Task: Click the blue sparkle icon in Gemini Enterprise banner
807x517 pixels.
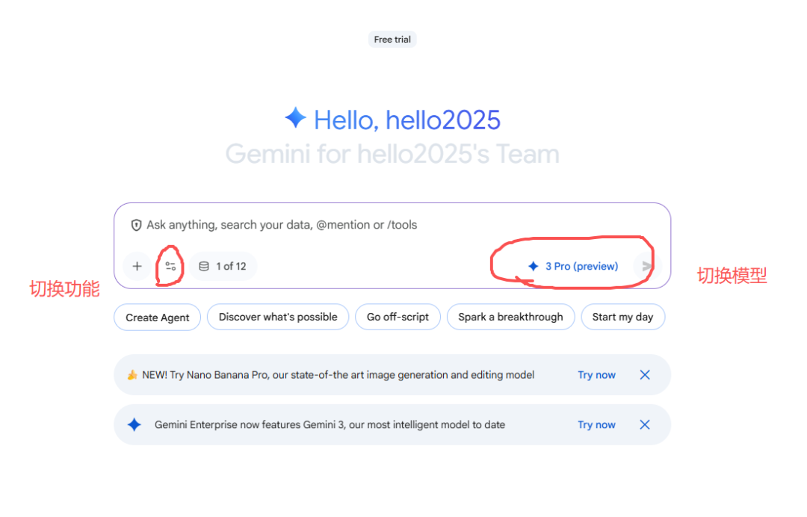Action: pos(134,424)
